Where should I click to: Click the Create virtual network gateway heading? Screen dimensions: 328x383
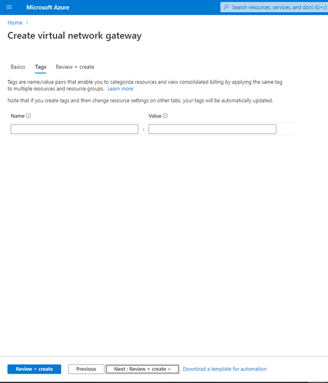pyautogui.click(x=75, y=36)
